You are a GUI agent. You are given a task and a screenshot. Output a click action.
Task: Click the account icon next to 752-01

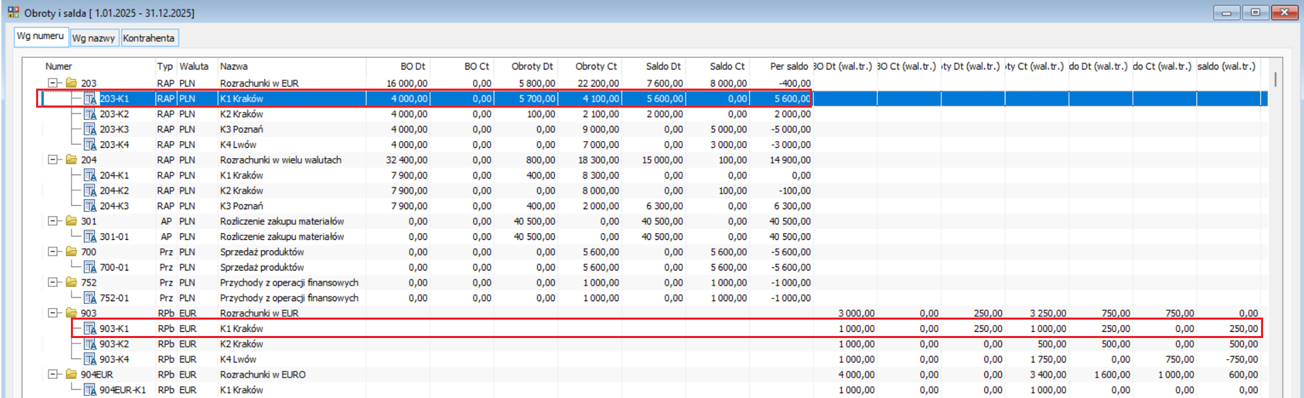point(90,298)
